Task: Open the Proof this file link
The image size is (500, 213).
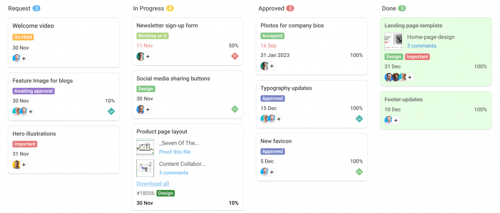Action: (x=175, y=152)
